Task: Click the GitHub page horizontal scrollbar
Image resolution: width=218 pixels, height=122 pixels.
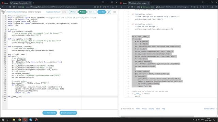Action: (157, 116)
